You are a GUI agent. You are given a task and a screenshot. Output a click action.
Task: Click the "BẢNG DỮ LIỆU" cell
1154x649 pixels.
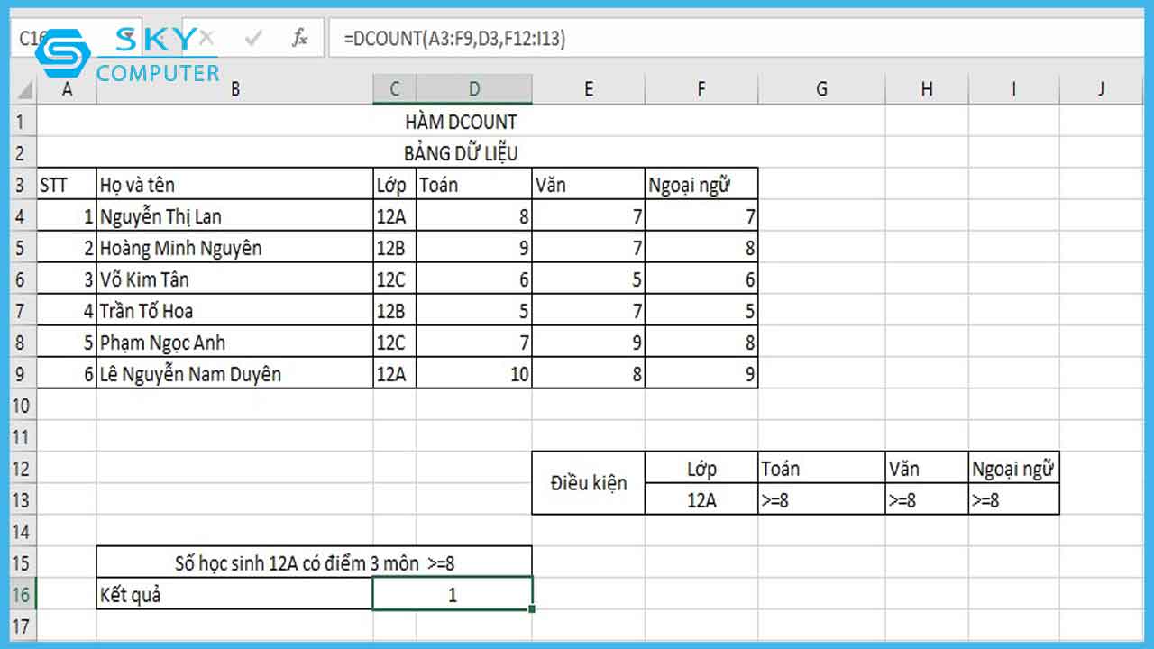pyautogui.click(x=461, y=152)
